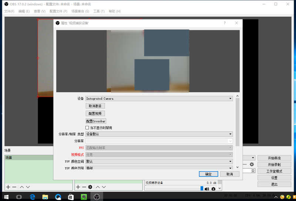296x201 pixels.
Task: Open 设置 settings button
Action: (274, 178)
